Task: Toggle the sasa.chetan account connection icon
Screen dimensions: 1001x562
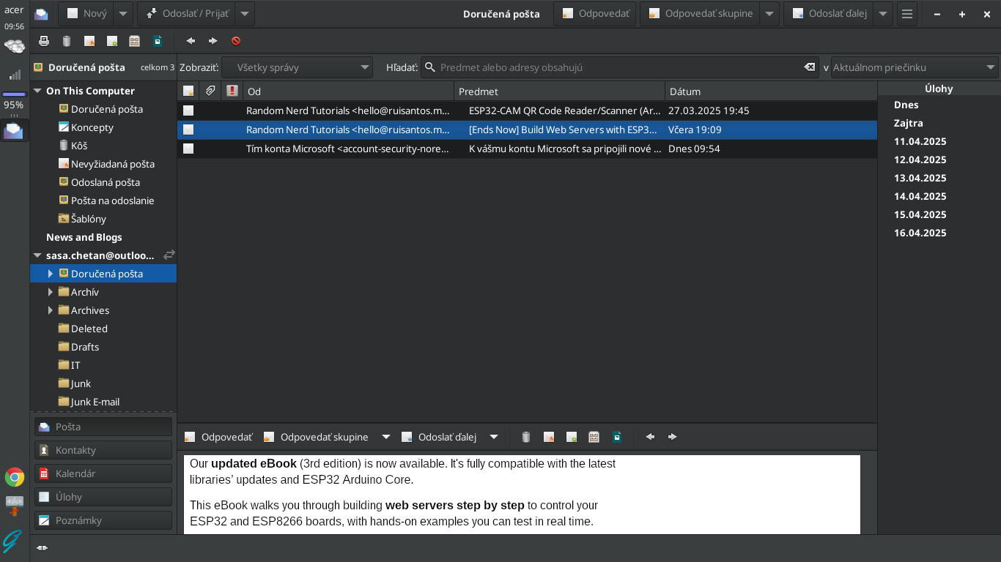Action: (169, 255)
